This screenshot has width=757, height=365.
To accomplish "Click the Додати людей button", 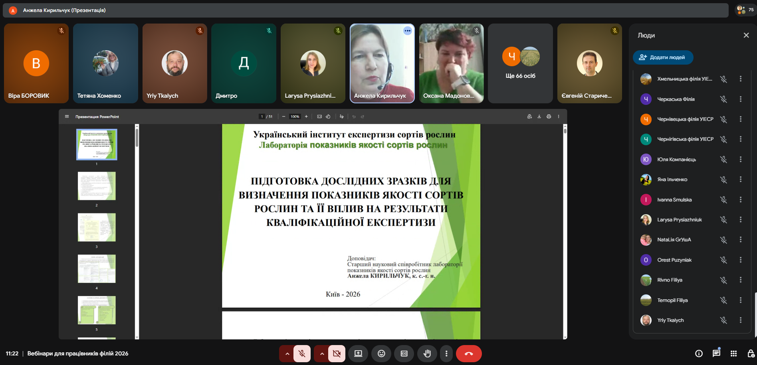I will [663, 57].
